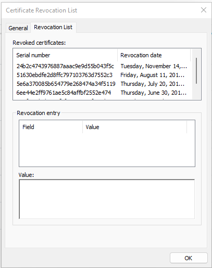Image resolution: width=212 pixels, height=268 pixels.
Task: Click the Thursday, July 20 revocation date
Action: [152, 84]
